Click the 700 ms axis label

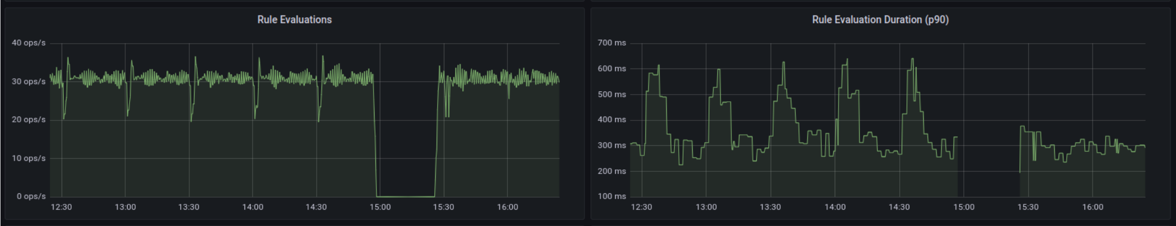click(612, 43)
